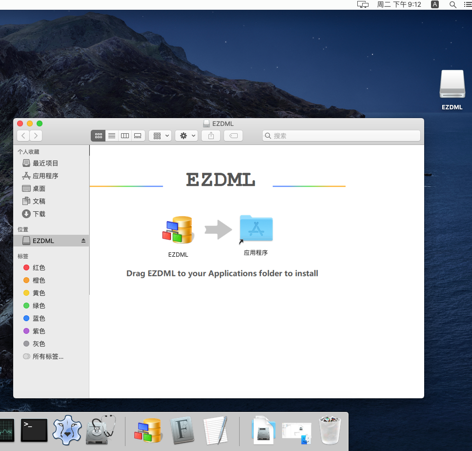Open the minimized Finder window in the Dock
The width and height of the screenshot is (472, 451).
click(297, 432)
